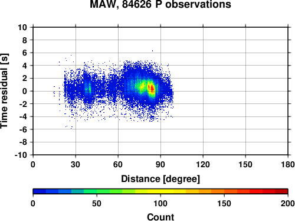Click the green density patch near 38 degrees

88,87
